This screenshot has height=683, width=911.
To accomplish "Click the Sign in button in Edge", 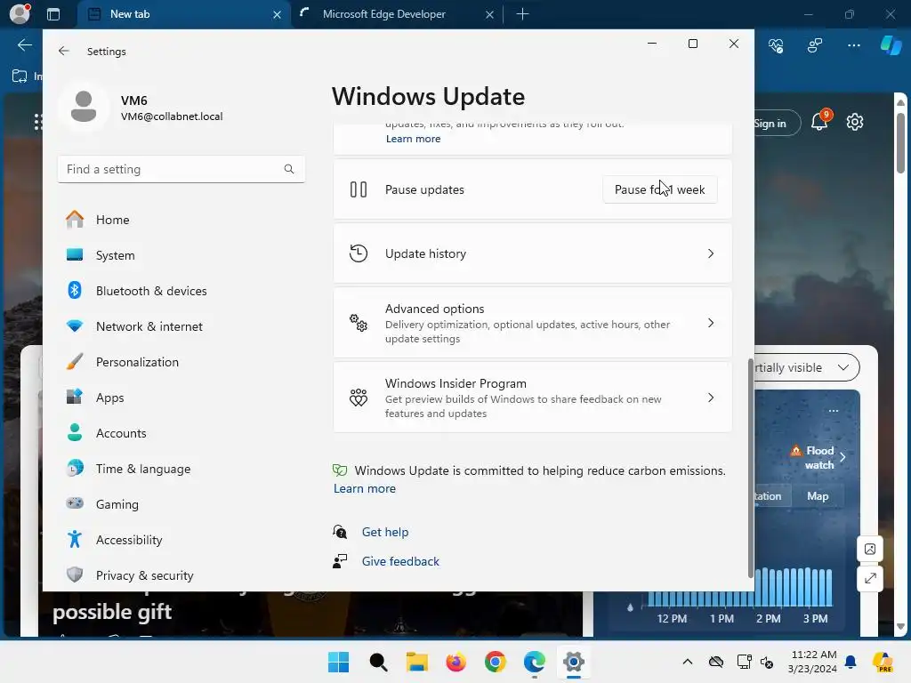I will coord(776,123).
